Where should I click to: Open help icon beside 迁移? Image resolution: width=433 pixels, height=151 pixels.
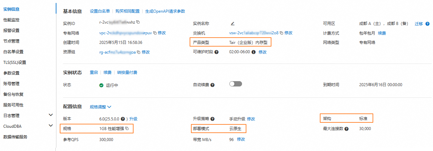(427, 24)
